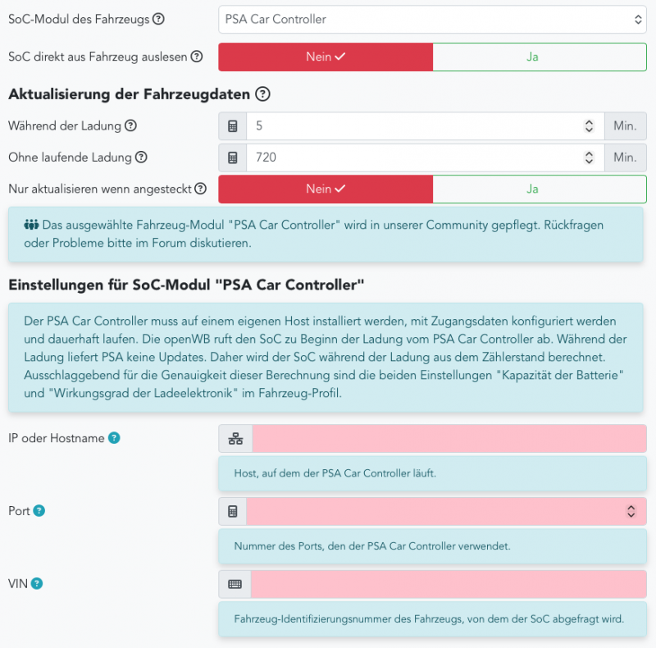
Task: Enable Nur aktualisieren wenn angesteckt with Ja
Action: point(539,189)
